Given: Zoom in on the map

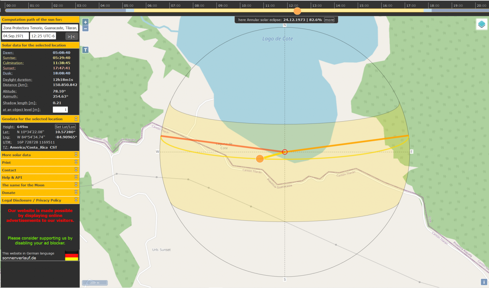Looking at the screenshot, I should click(85, 22).
